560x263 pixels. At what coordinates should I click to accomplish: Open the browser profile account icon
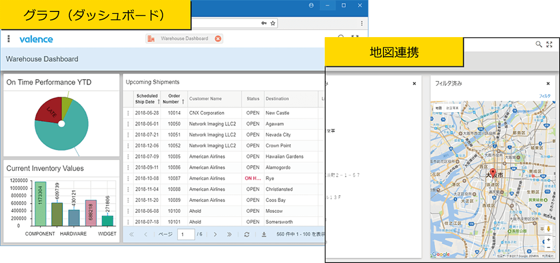pos(311,5)
